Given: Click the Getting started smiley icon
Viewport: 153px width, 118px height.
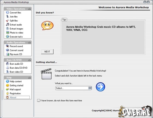Looking at the screenshot, I should tap(7, 85).
